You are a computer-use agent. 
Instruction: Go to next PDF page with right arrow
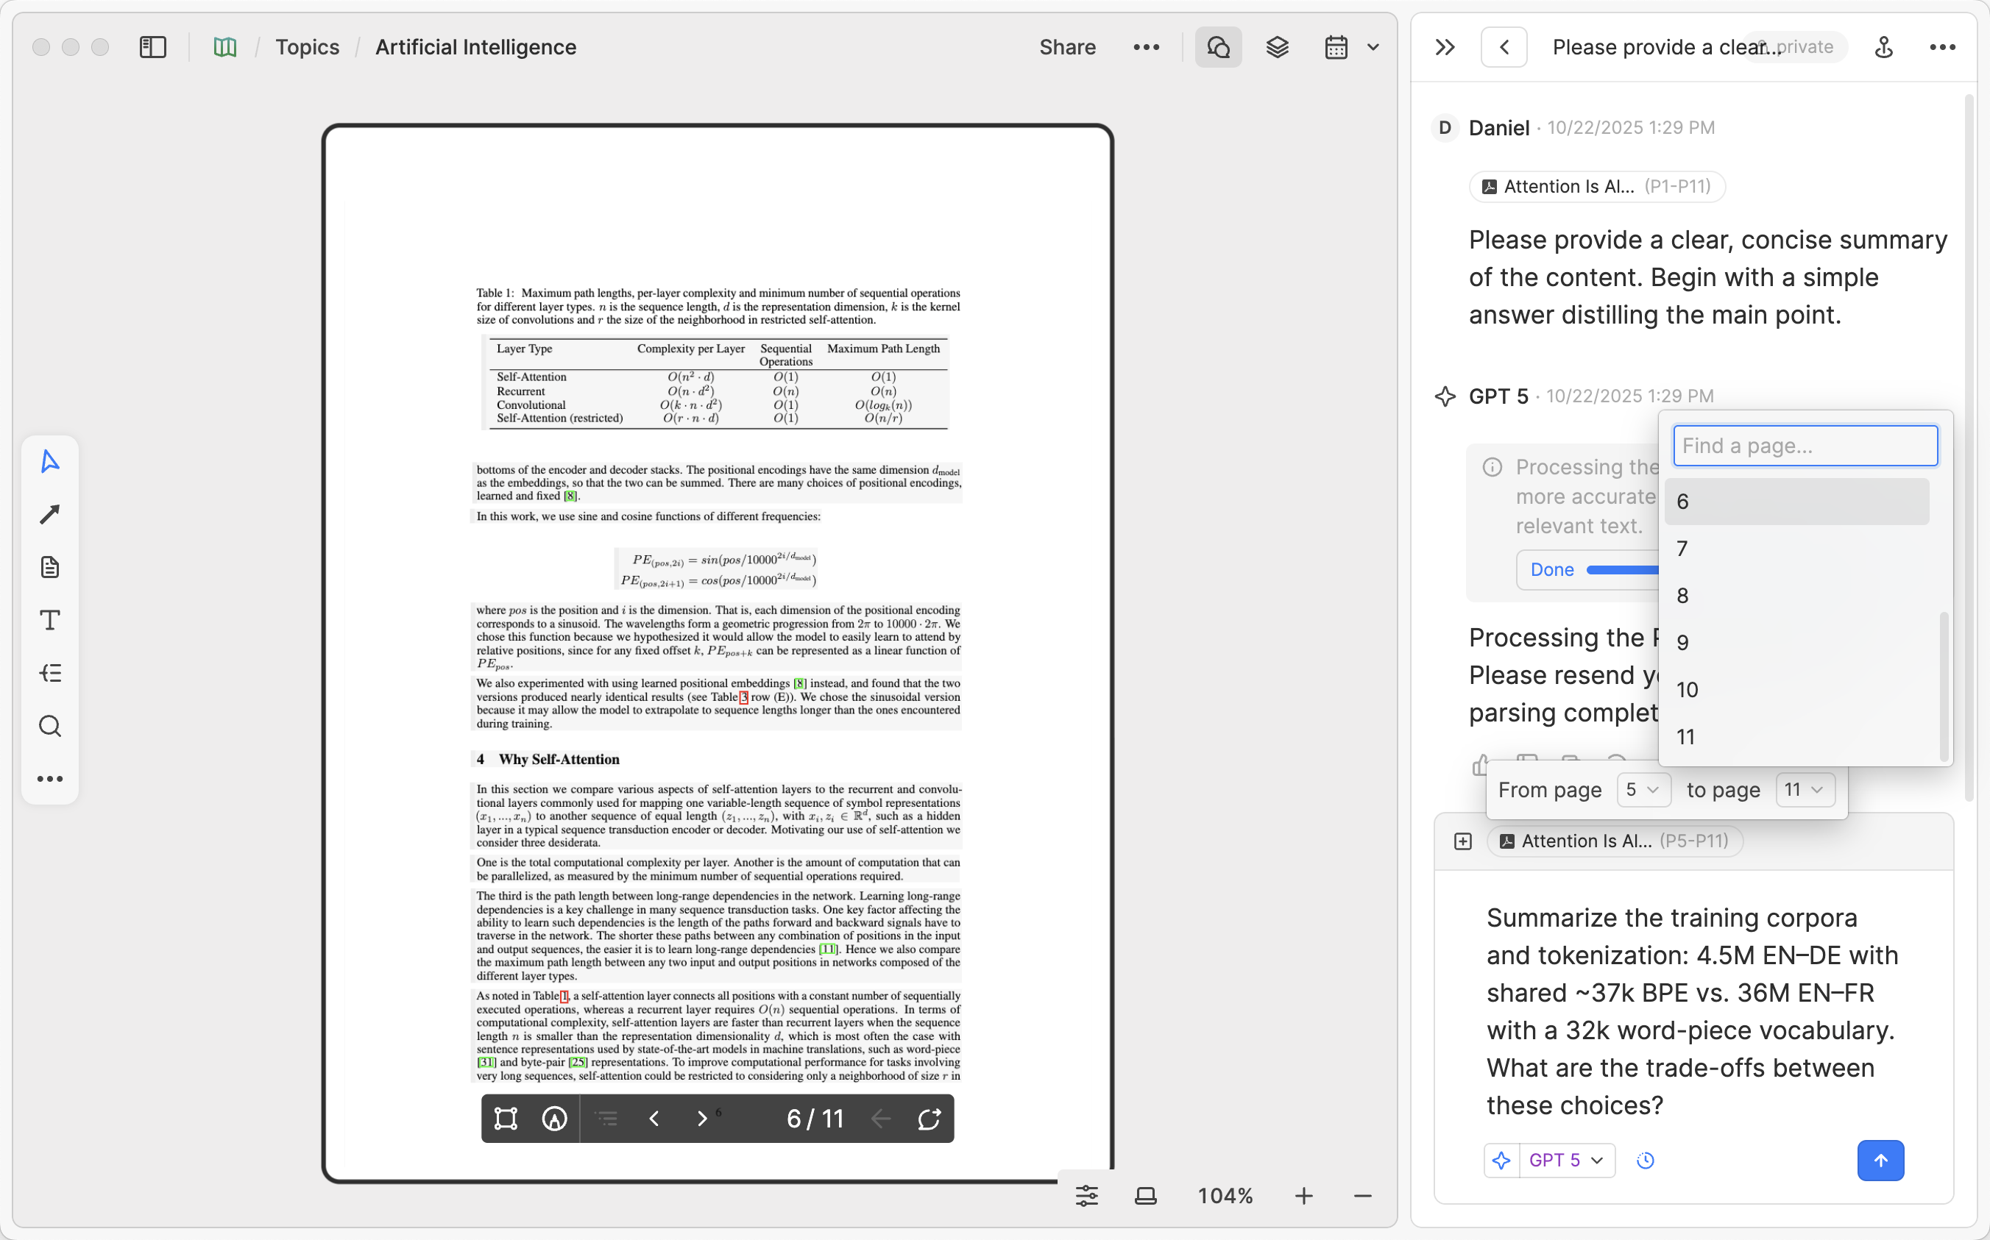click(702, 1118)
